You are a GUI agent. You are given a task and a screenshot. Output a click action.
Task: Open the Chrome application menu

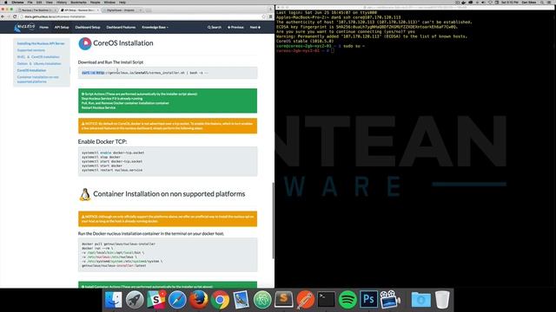point(17,2)
